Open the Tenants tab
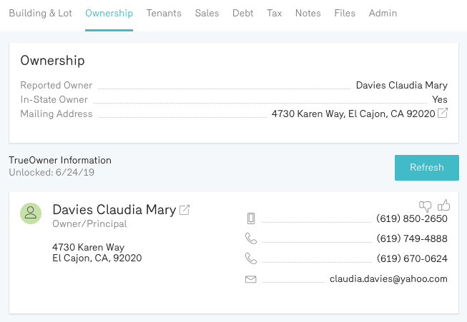The image size is (467, 322). (164, 14)
